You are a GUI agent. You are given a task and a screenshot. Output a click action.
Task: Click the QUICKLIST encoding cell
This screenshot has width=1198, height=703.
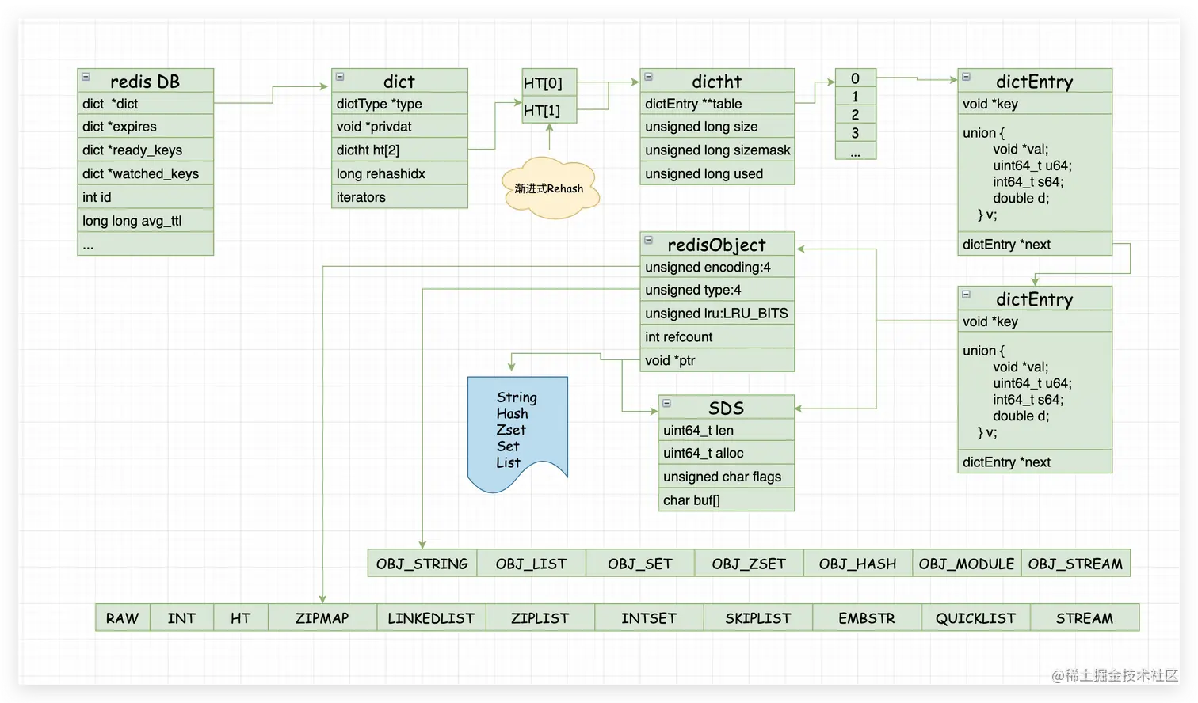[x=976, y=618]
